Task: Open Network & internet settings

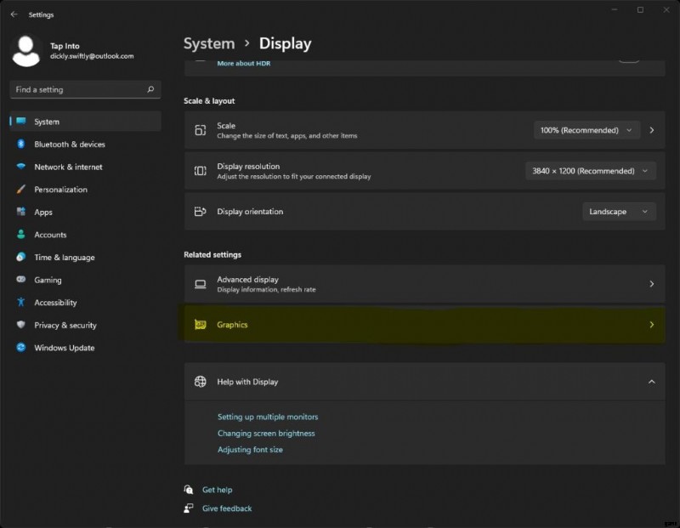Action: pyautogui.click(x=86, y=167)
